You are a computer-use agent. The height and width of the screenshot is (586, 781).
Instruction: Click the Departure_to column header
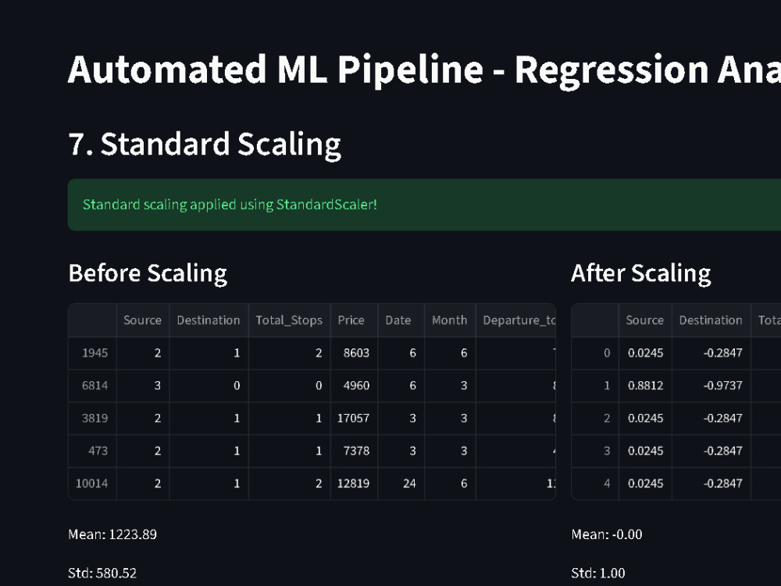(516, 320)
